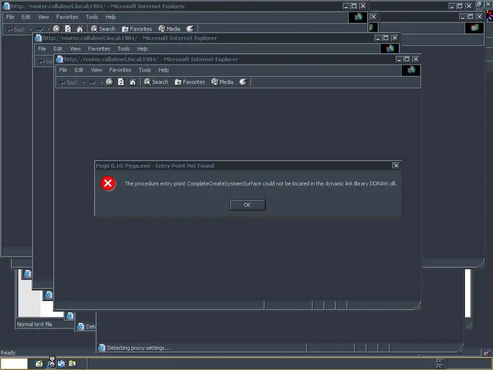Open File menu in the middle Explorer window
493x370 pixels.
coord(42,49)
